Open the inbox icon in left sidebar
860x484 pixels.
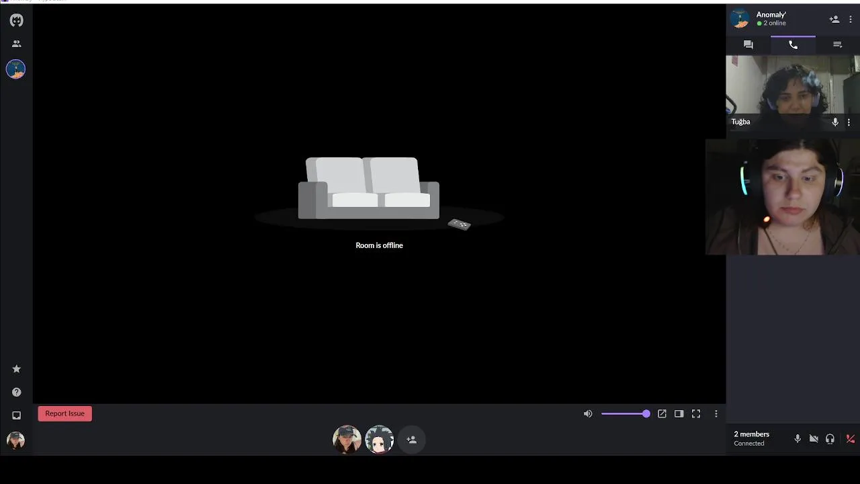[x=16, y=415]
